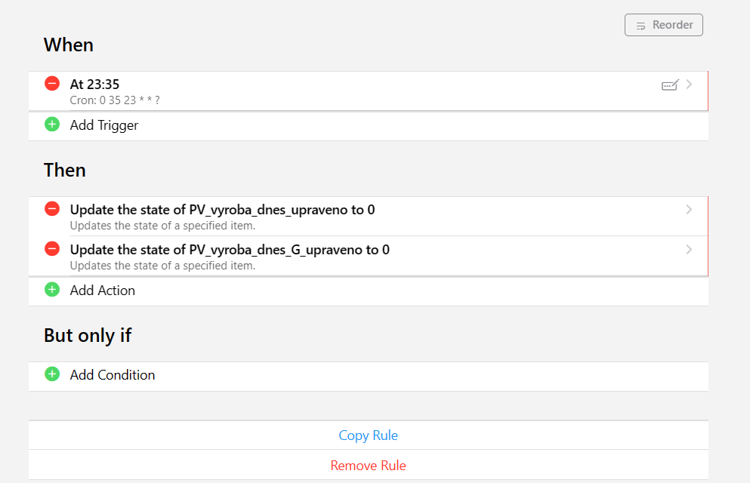Click the Cron: 0 35 23 expression text
Image resolution: width=750 pixels, height=483 pixels.
click(115, 100)
